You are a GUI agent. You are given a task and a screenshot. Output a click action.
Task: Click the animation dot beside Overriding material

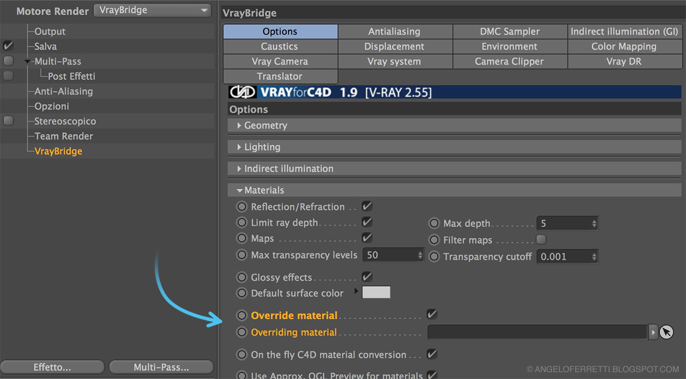click(x=242, y=332)
